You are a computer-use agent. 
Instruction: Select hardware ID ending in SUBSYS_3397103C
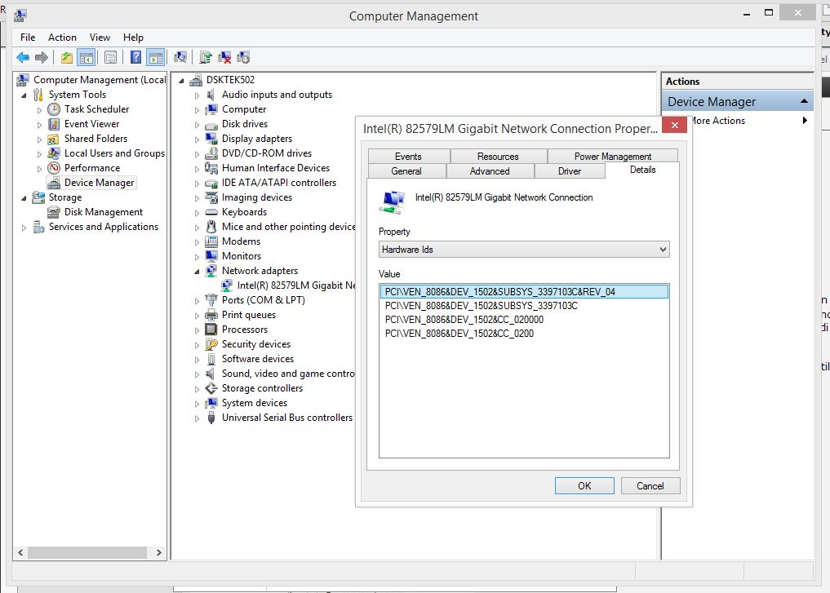point(524,306)
